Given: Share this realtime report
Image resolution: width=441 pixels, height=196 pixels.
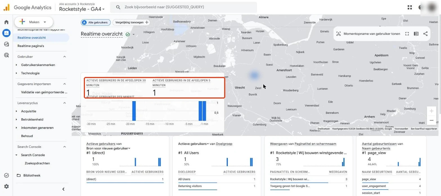Looking at the screenshot, I should [426, 34].
